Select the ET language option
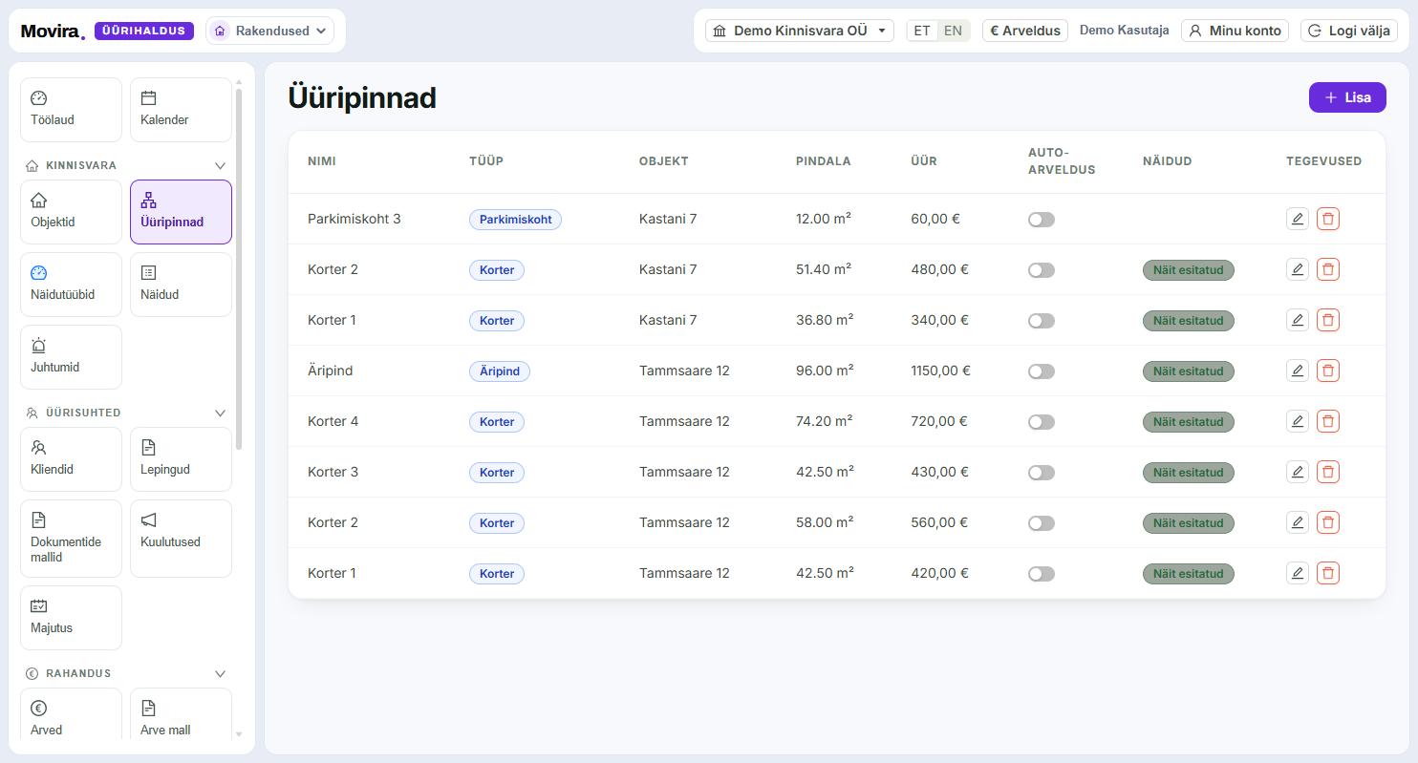Image resolution: width=1418 pixels, height=763 pixels. (922, 31)
